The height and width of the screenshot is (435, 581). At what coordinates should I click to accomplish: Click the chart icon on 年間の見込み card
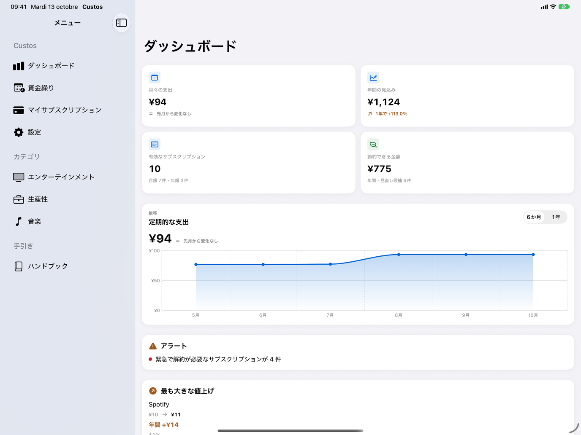(x=373, y=78)
